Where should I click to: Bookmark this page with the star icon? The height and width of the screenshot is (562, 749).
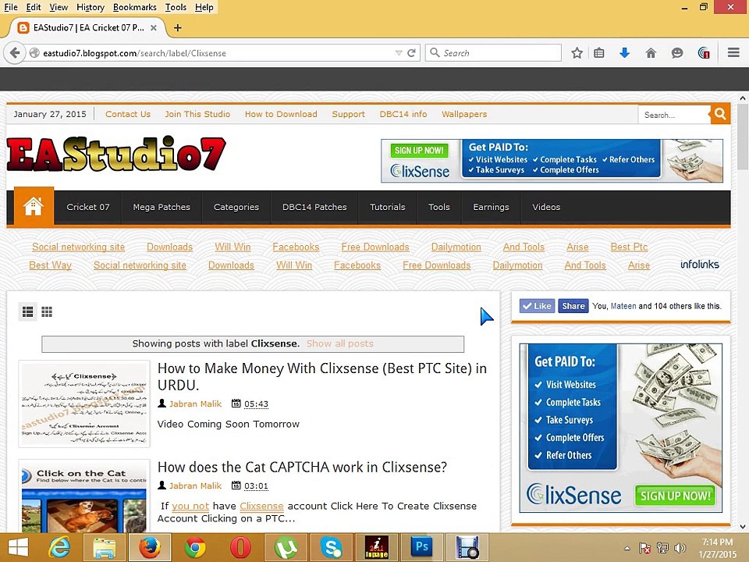(x=577, y=53)
